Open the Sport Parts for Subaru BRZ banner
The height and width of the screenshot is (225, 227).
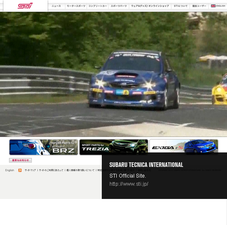43,147
